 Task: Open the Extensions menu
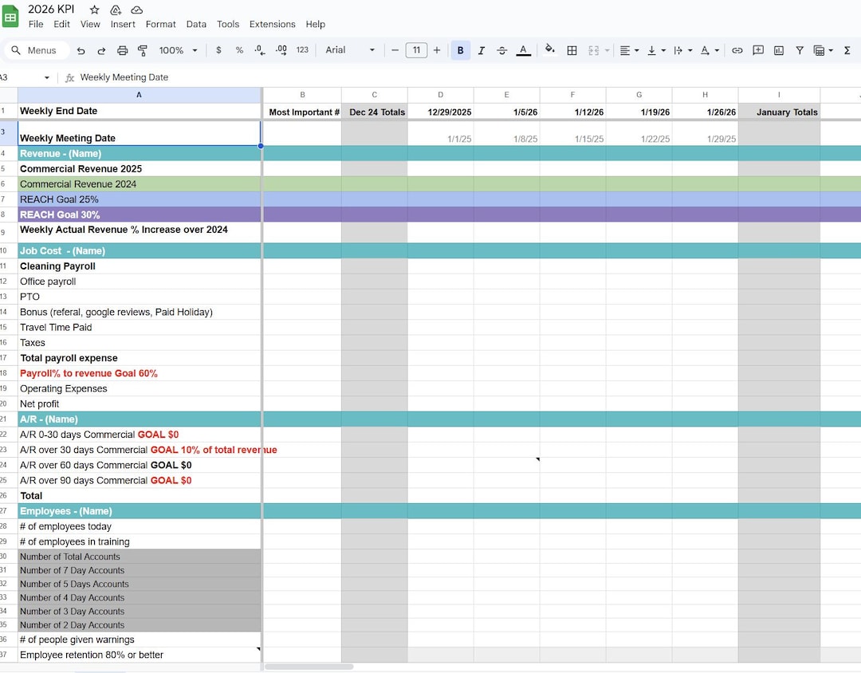pos(273,24)
